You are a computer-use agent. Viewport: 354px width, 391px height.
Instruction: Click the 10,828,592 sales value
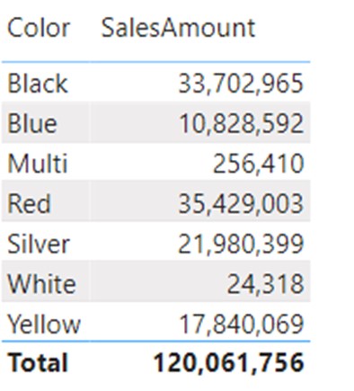point(242,123)
